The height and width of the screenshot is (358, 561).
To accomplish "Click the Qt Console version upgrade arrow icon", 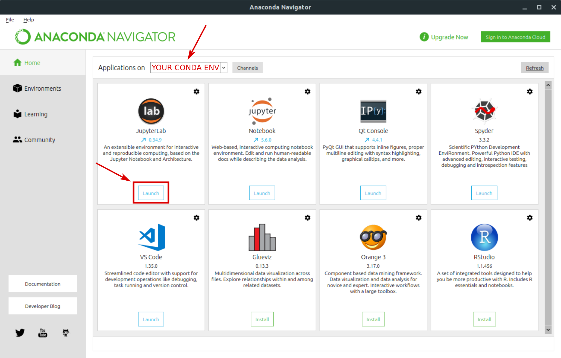I will point(367,140).
